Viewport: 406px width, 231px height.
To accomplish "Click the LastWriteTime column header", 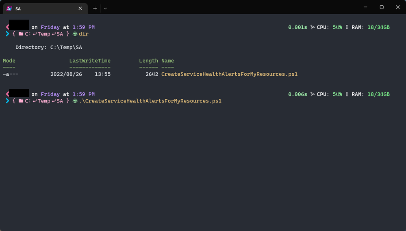I will [90, 61].
